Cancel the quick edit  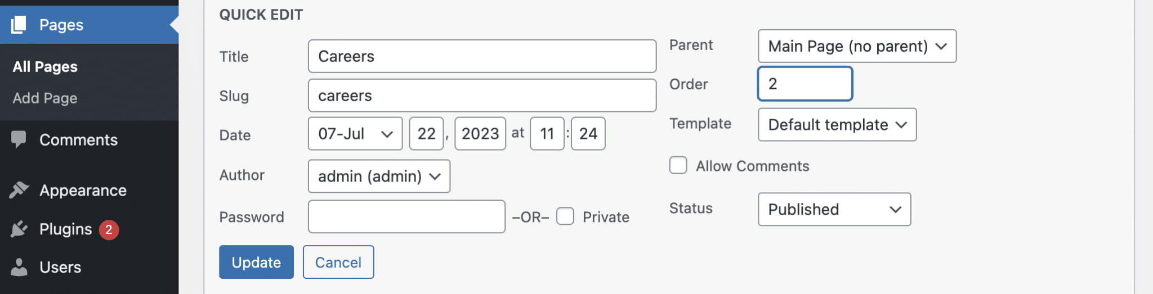[338, 262]
